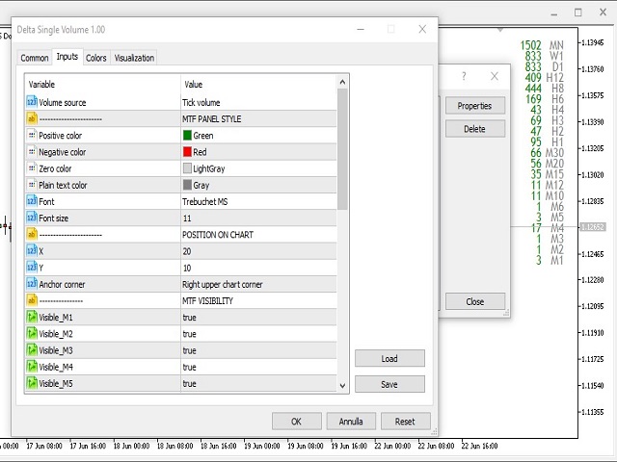Close the Delta Single Volume dialog
Screen dimensions: 617x462
coord(422,29)
